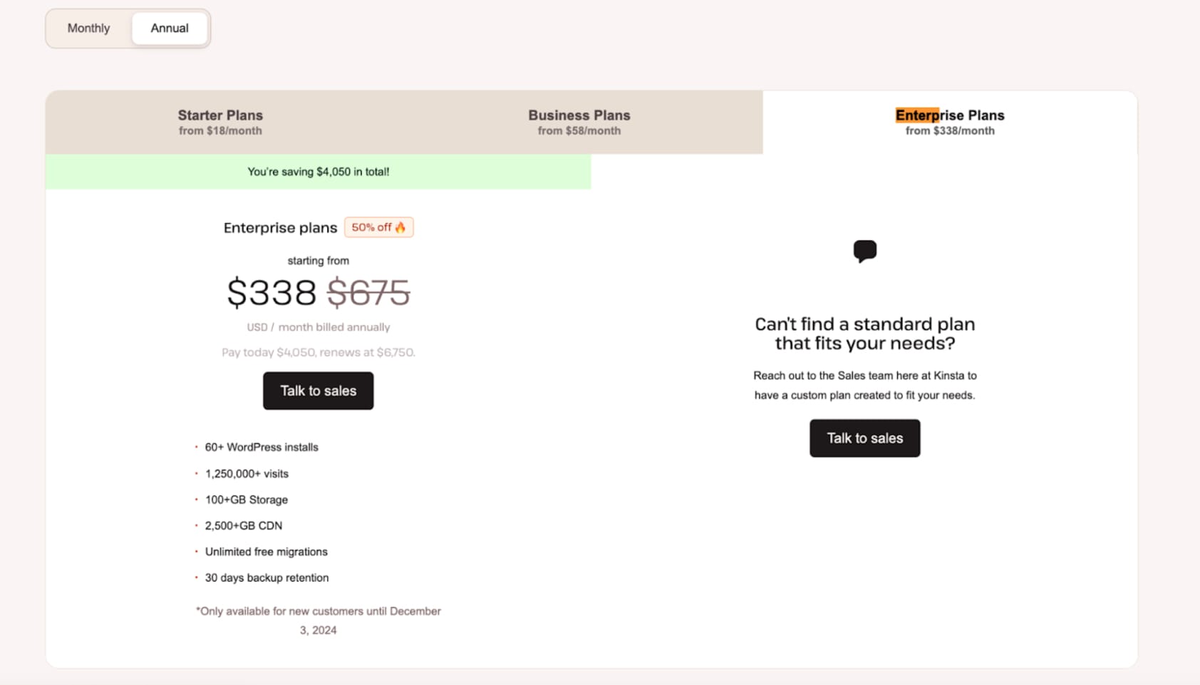Click the Unlimited free migrations item
Image resolution: width=1200 pixels, height=685 pixels.
pyautogui.click(x=267, y=552)
